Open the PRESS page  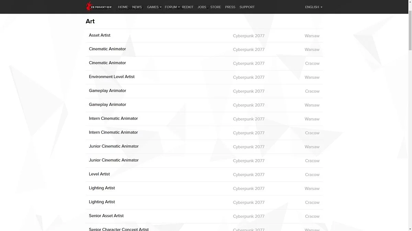[230, 7]
